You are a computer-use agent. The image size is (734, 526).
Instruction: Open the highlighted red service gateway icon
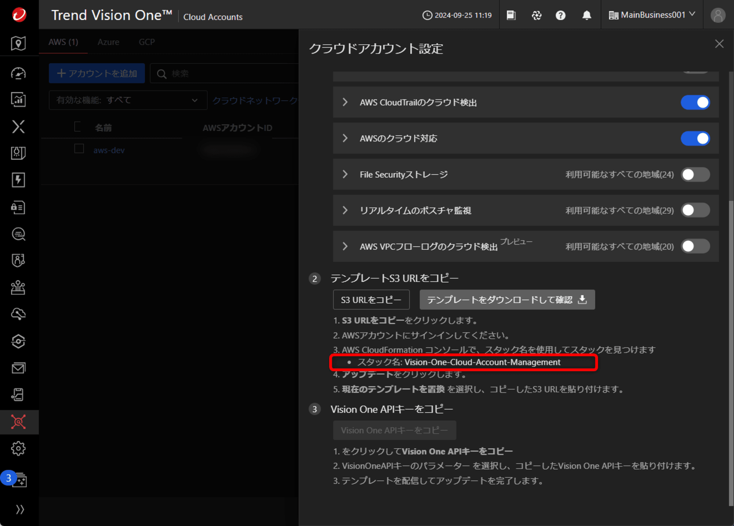(18, 422)
